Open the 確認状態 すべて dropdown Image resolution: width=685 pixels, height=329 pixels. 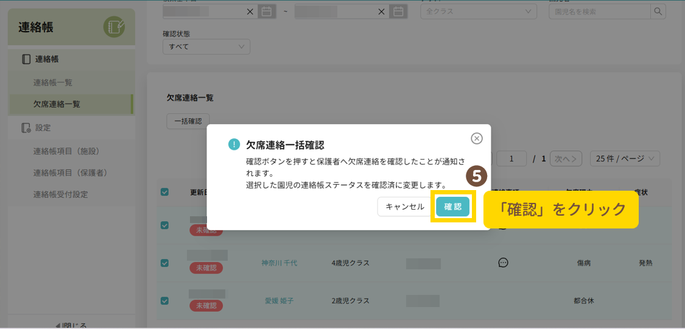pyautogui.click(x=206, y=47)
